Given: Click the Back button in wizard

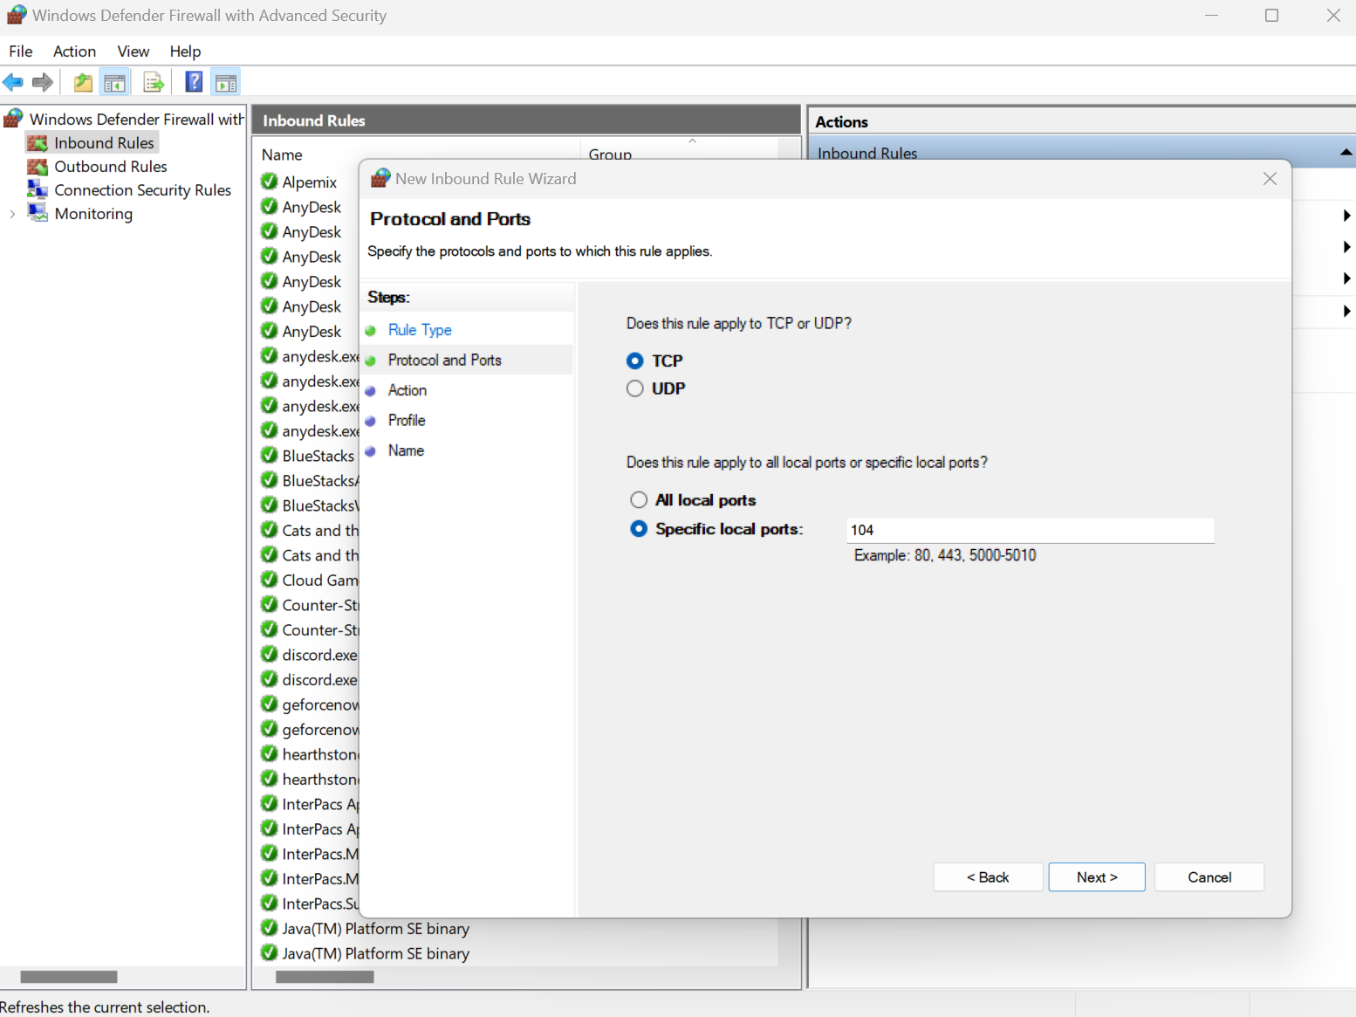Looking at the screenshot, I should [988, 877].
